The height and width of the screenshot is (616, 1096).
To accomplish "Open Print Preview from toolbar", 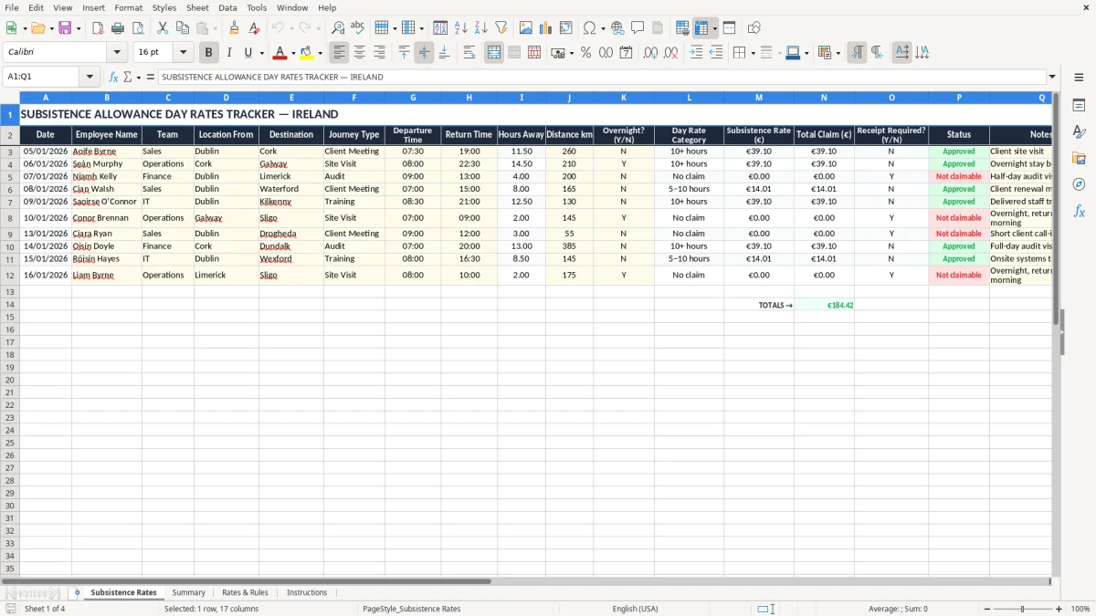I will point(138,28).
